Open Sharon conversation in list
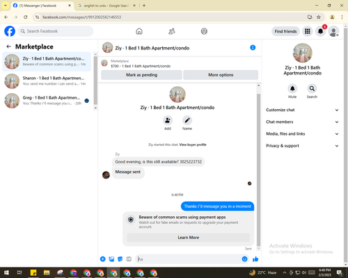This screenshot has height=278, width=348. pyautogui.click(x=47, y=81)
